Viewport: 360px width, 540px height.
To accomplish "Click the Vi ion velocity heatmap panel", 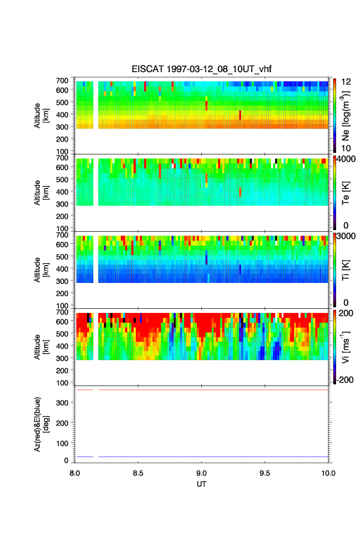I will coord(201,347).
